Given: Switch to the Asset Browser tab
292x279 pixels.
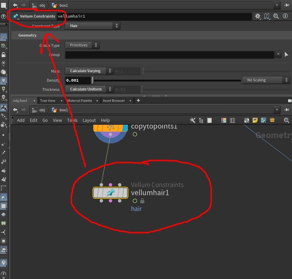Looking at the screenshot, I should coord(114,101).
